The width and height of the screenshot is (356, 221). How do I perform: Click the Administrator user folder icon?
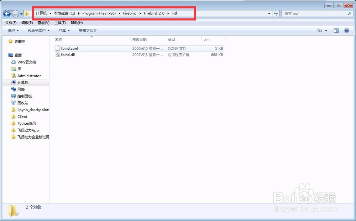14,76
